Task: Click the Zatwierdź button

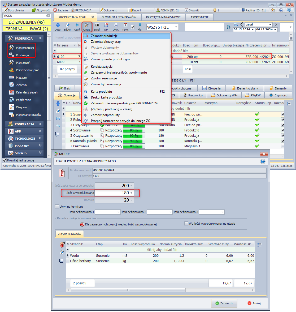Action: (224, 303)
